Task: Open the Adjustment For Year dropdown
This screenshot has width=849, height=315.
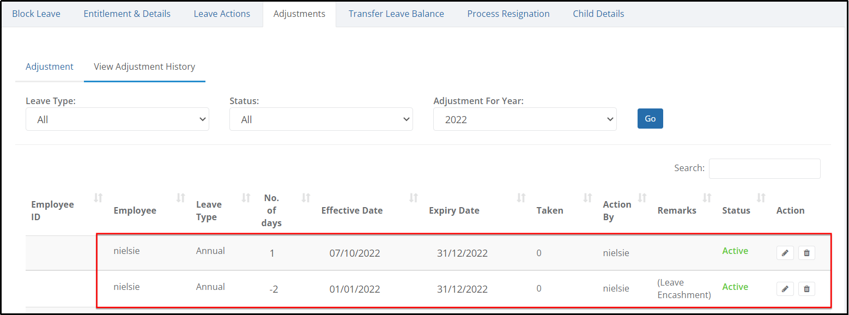Action: pyautogui.click(x=525, y=119)
